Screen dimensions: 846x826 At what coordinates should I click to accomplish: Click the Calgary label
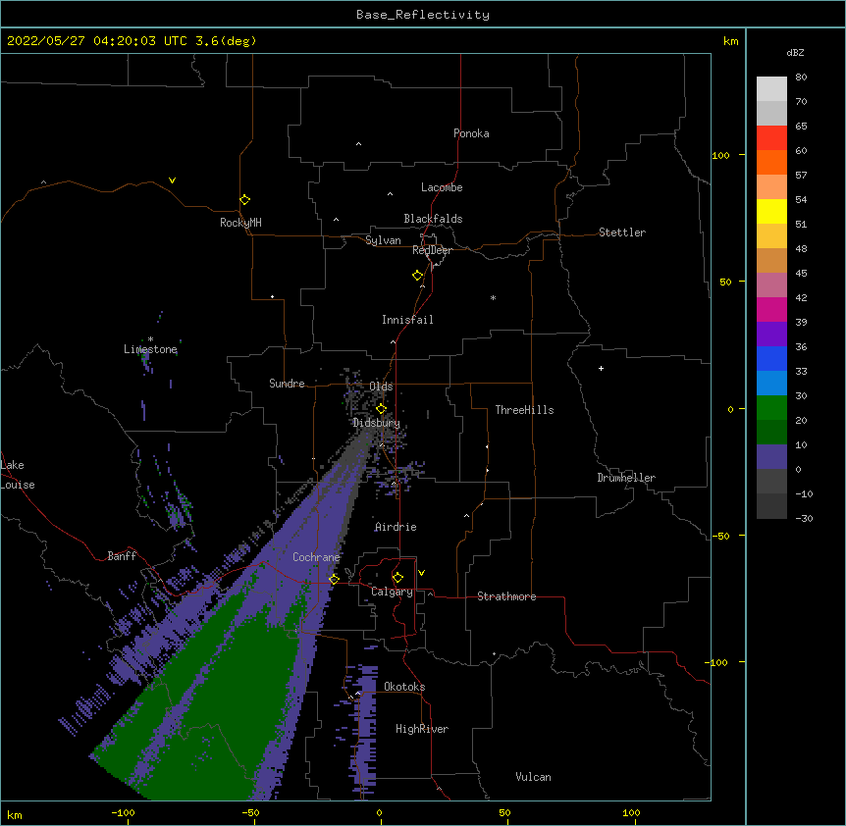pos(392,592)
